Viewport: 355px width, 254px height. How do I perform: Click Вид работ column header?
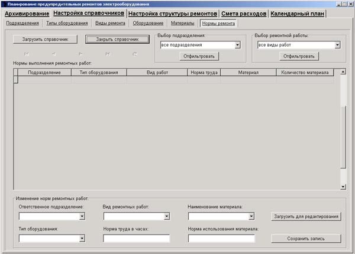point(157,73)
